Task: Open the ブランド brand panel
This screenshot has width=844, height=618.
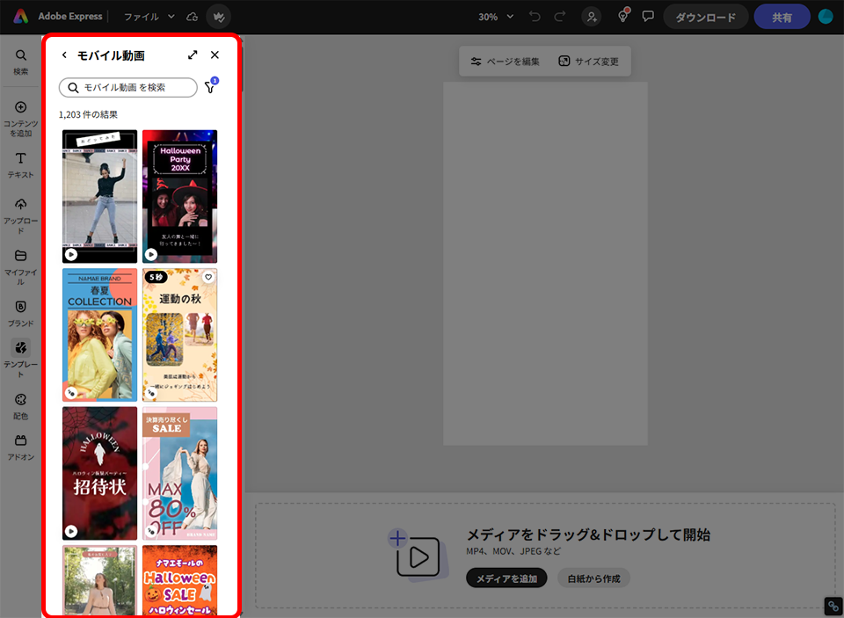Action: pyautogui.click(x=21, y=312)
